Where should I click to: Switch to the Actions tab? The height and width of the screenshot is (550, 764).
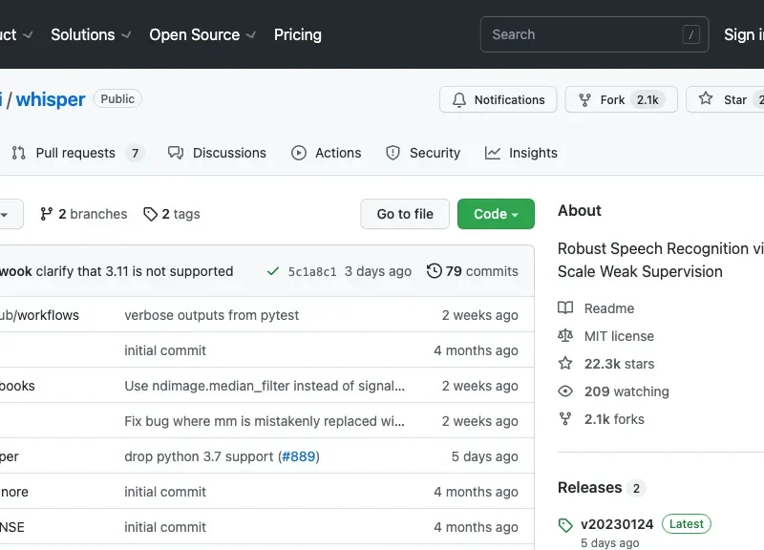326,153
